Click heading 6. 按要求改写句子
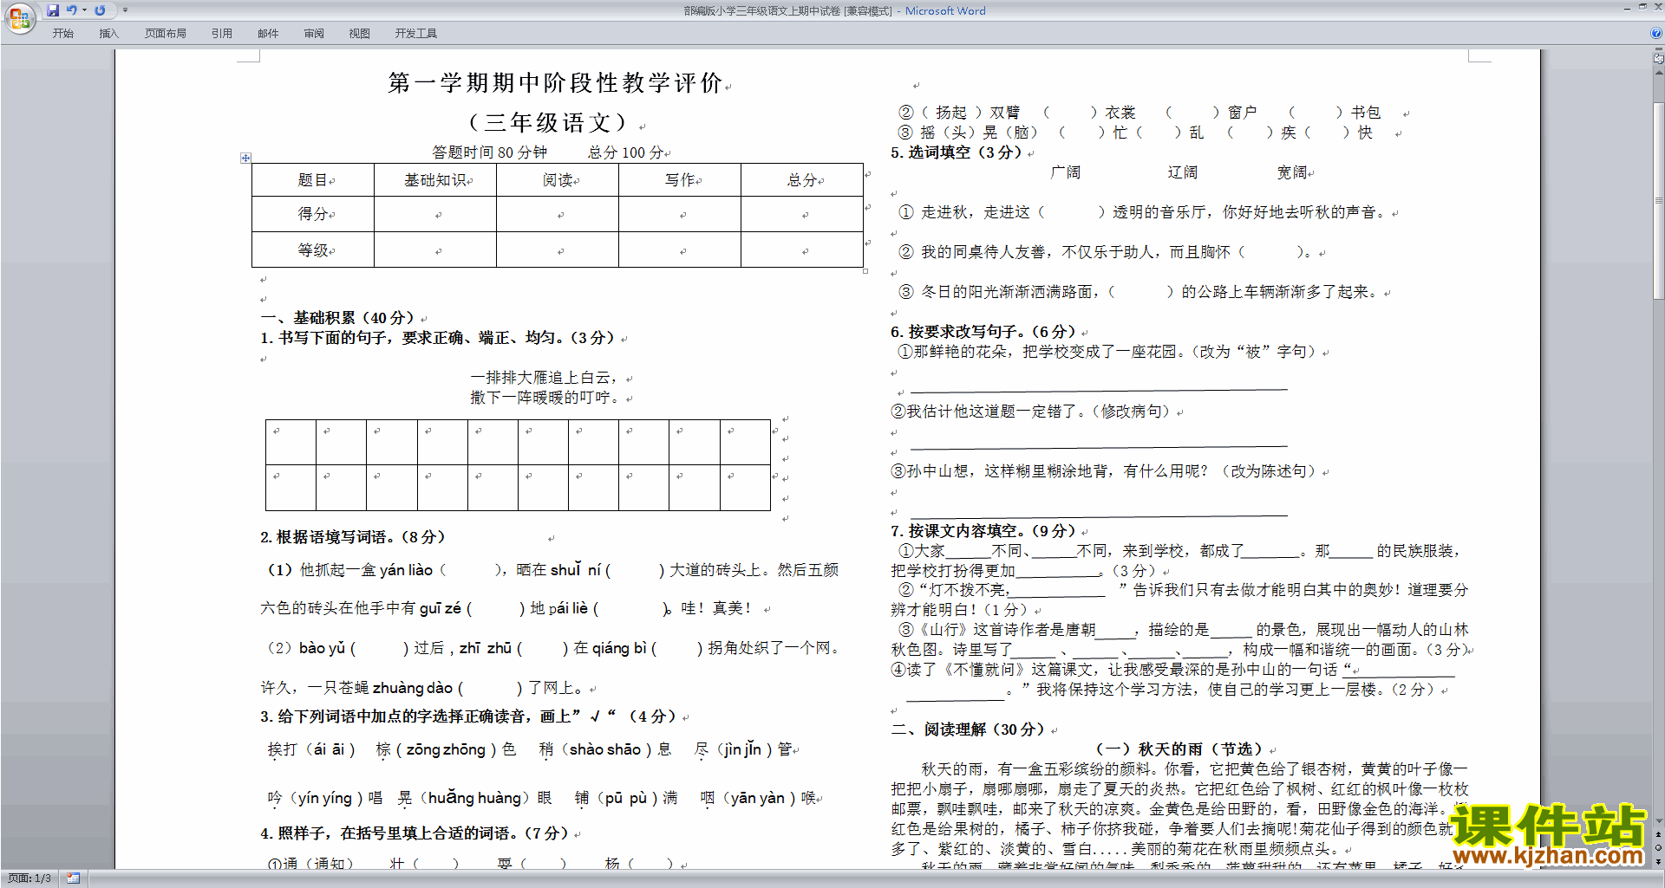The height and width of the screenshot is (888, 1665). pyautogui.click(x=984, y=332)
